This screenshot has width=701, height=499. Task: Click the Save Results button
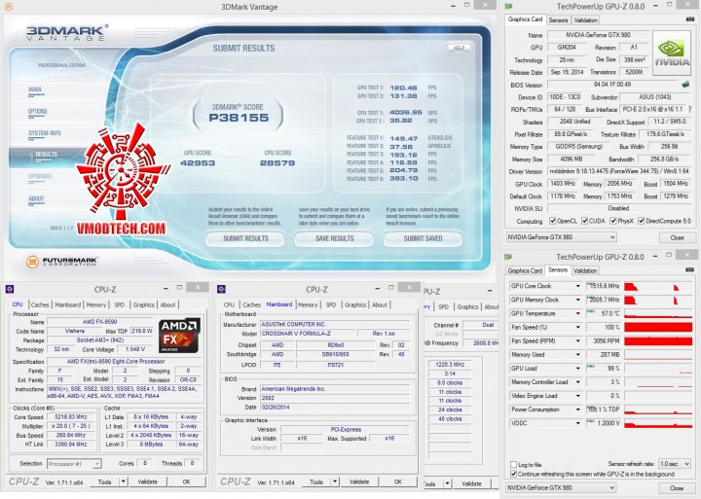click(334, 238)
